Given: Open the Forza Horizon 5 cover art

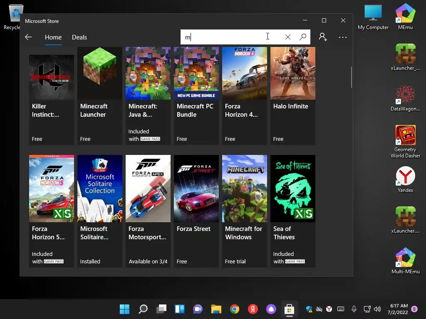Looking at the screenshot, I should 51,189.
